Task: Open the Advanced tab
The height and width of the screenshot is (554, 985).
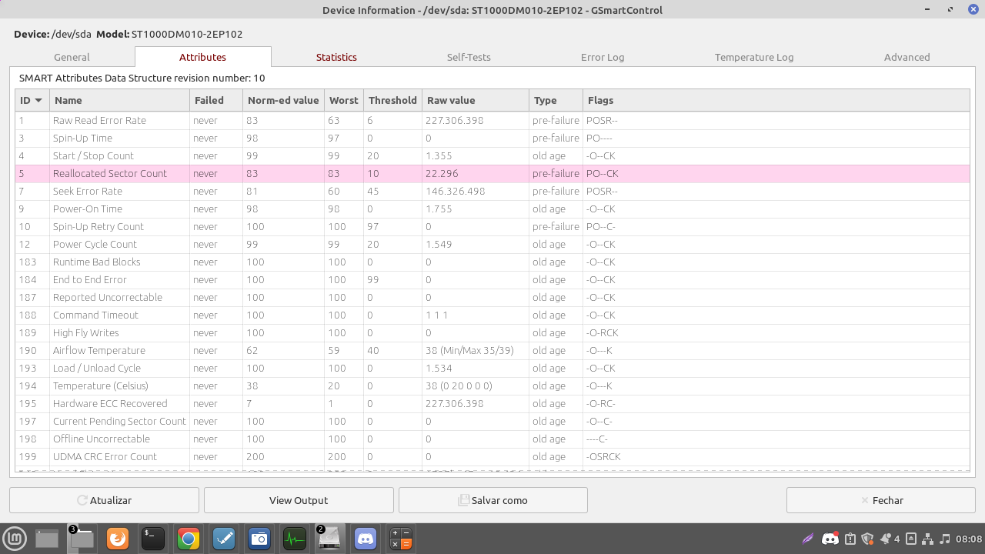Action: tap(907, 57)
